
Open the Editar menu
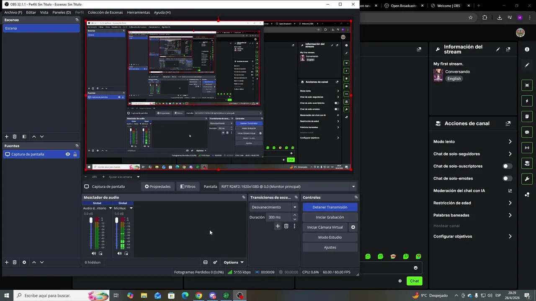tap(31, 13)
